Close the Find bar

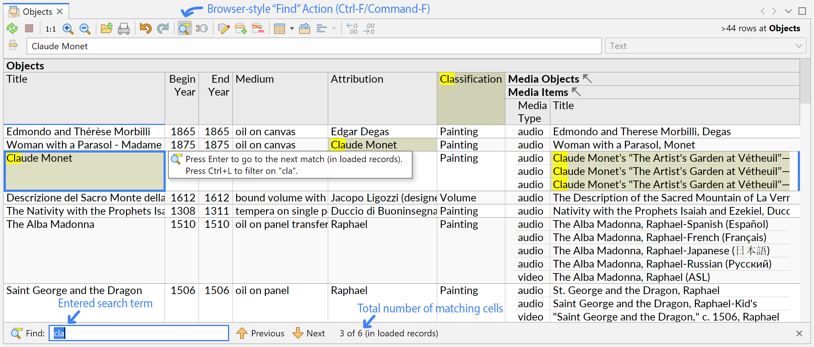(x=799, y=333)
